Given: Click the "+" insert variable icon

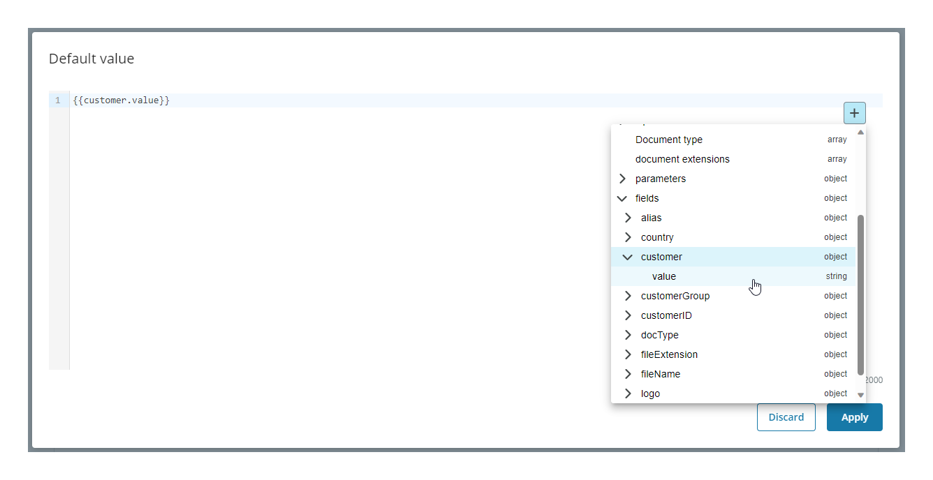Looking at the screenshot, I should 854,112.
